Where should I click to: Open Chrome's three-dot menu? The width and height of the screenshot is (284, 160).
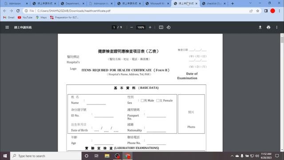(x=280, y=11)
